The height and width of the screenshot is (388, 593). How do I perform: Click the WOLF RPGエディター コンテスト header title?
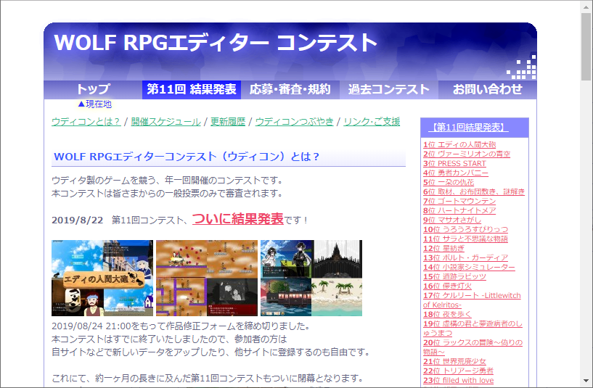(x=216, y=42)
